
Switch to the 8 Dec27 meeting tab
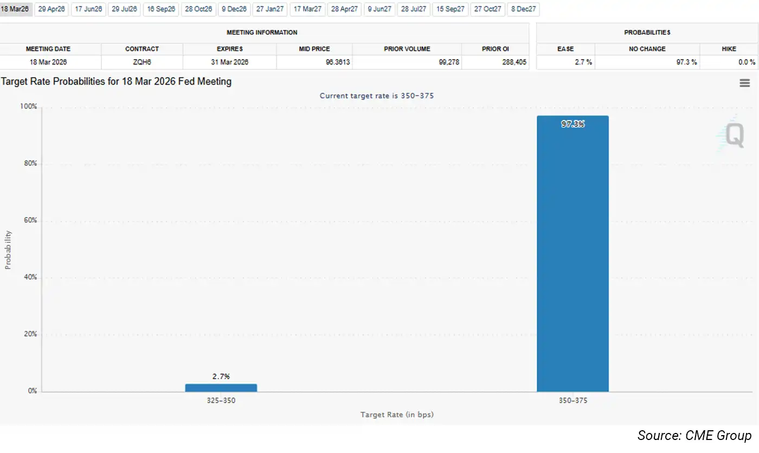click(x=523, y=9)
